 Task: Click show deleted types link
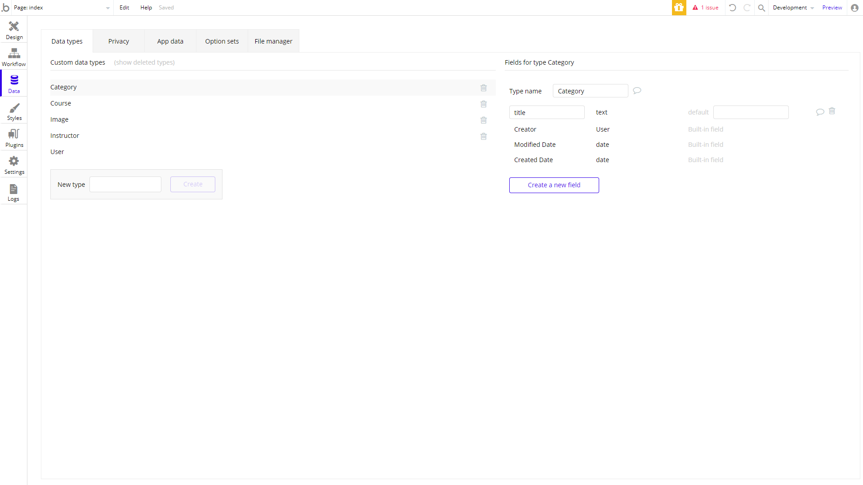[x=144, y=62]
